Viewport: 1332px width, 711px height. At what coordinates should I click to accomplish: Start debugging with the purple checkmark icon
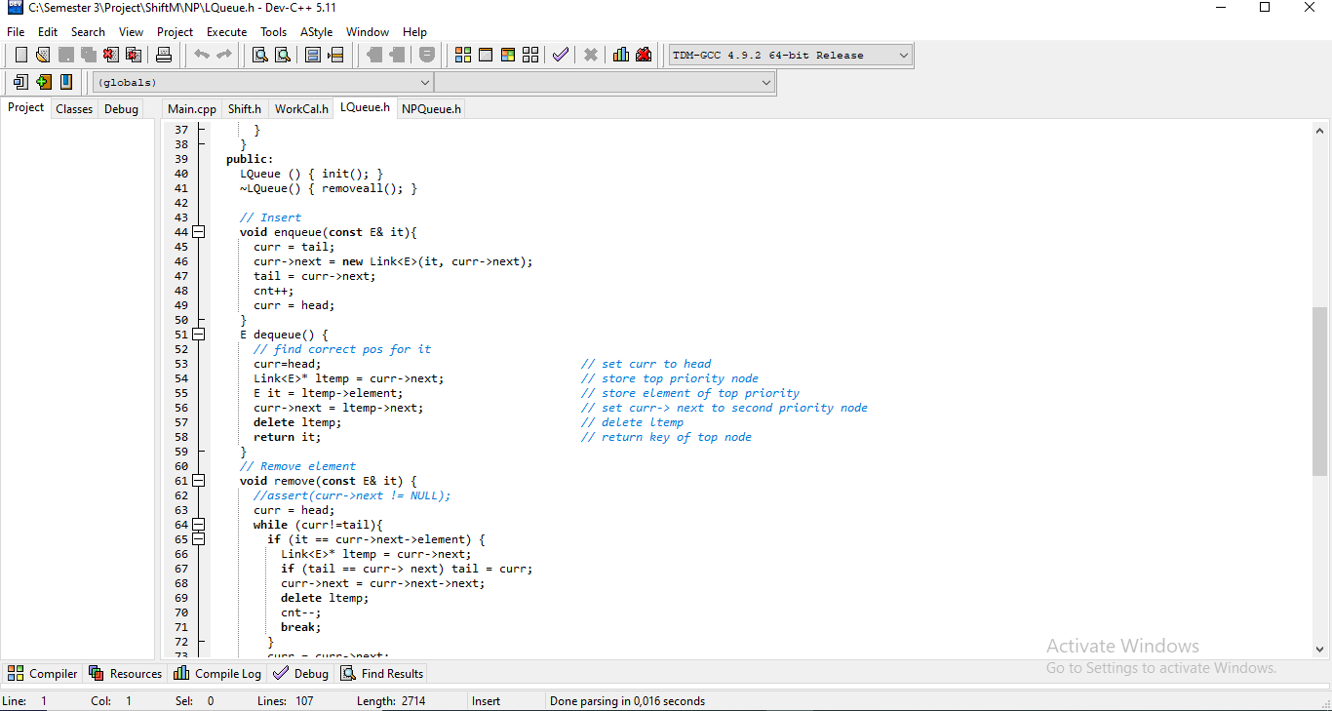[x=560, y=55]
